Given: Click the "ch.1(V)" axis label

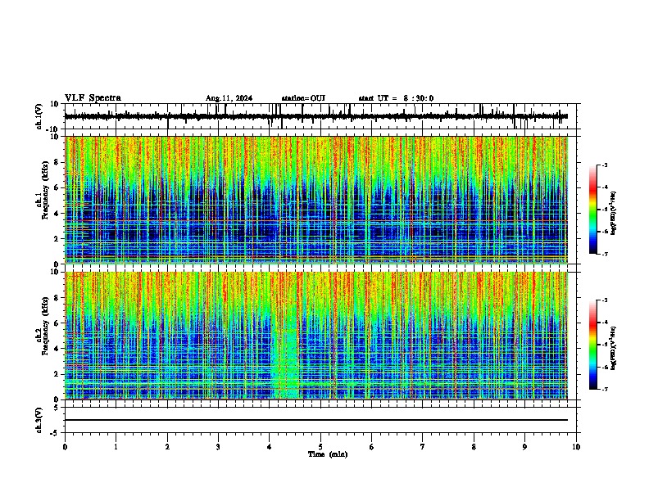Looking at the screenshot, I should (39, 116).
